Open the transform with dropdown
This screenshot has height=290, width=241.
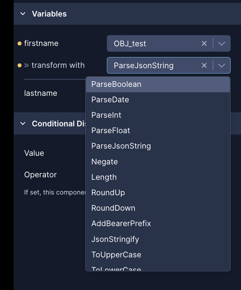click(x=222, y=65)
